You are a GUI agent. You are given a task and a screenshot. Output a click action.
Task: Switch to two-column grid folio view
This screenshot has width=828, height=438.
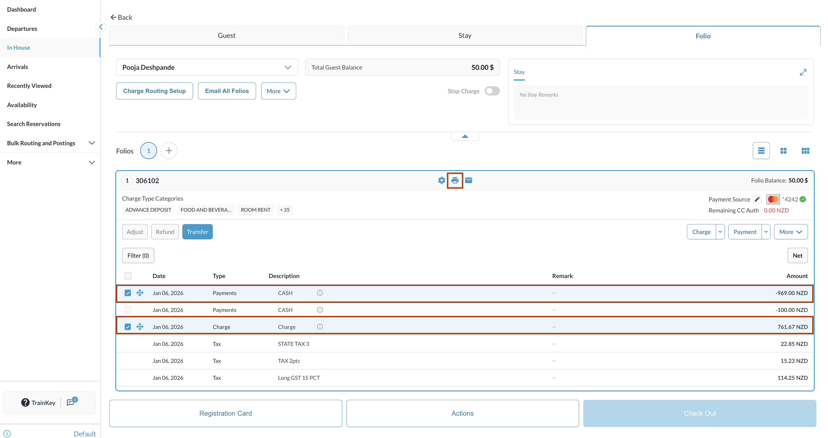(x=783, y=151)
